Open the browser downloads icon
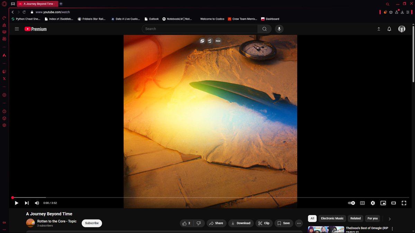415x233 pixels. pyautogui.click(x=402, y=12)
